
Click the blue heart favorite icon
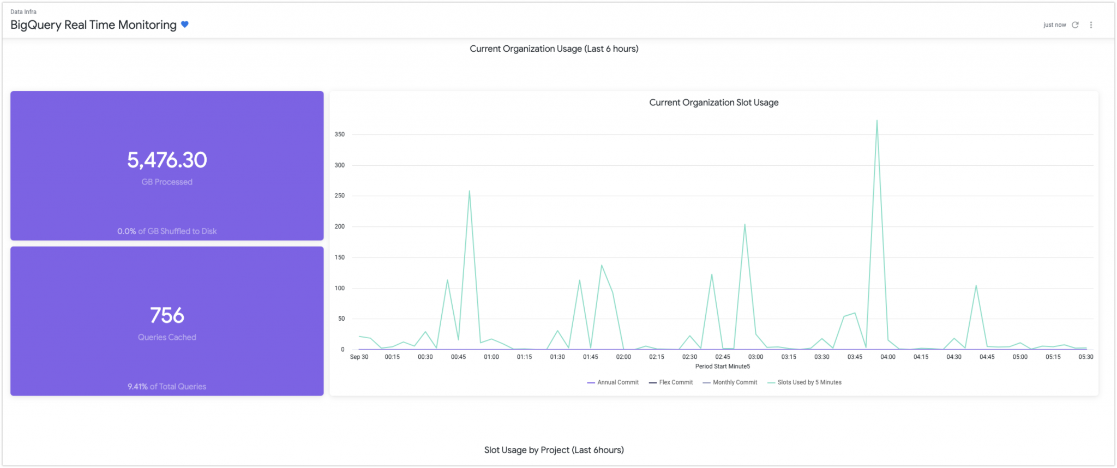click(185, 25)
